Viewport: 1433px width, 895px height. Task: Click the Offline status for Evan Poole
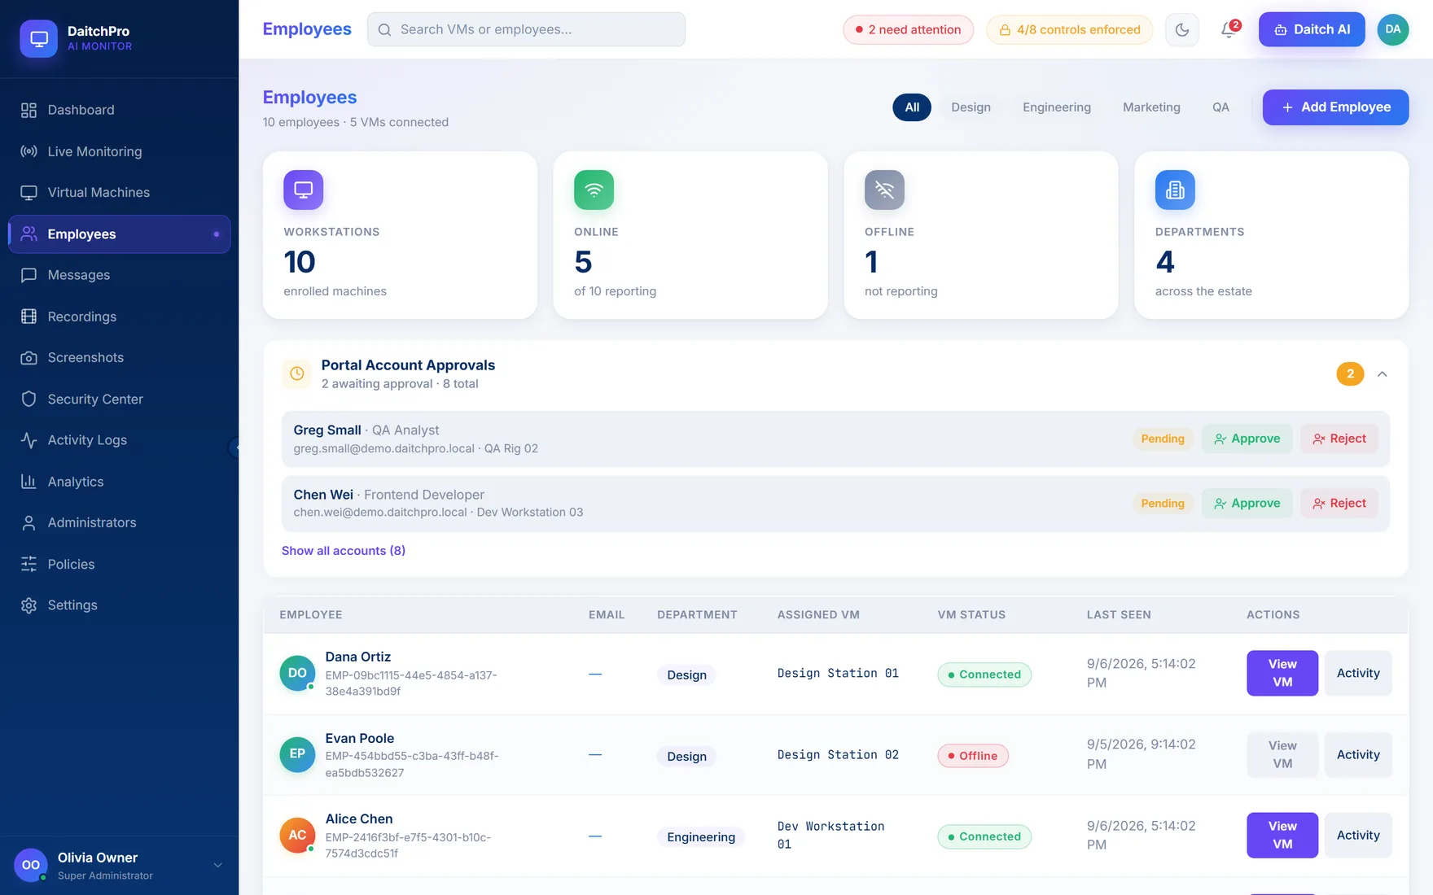click(973, 756)
